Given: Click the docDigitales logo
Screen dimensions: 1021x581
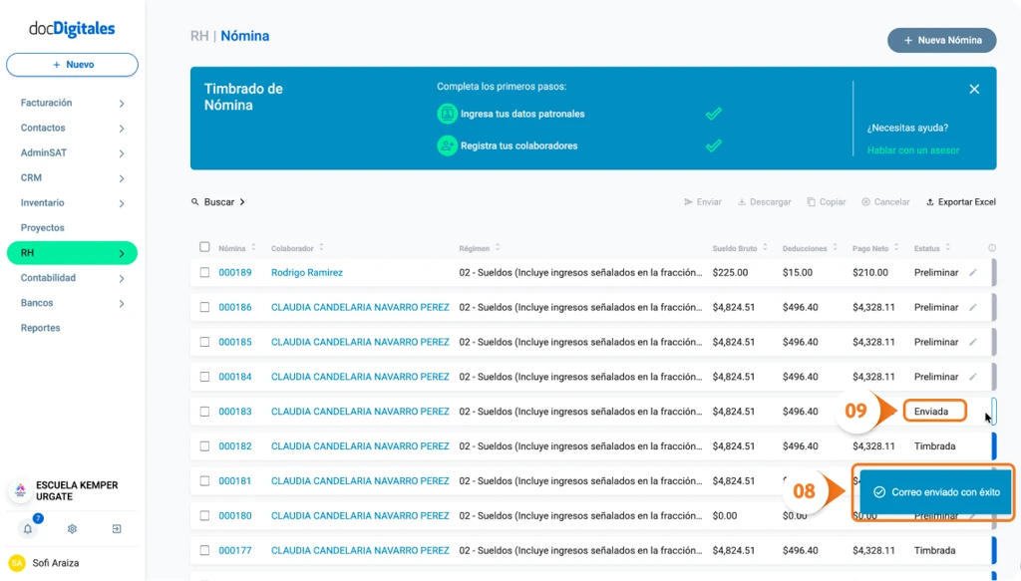Looking at the screenshot, I should (x=72, y=29).
